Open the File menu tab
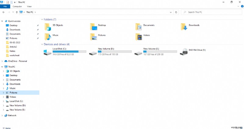The height and width of the screenshot is (129, 244). (5, 6)
